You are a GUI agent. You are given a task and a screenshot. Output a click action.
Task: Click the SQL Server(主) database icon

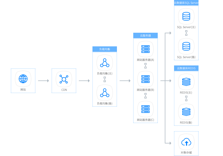(x=186, y=16)
